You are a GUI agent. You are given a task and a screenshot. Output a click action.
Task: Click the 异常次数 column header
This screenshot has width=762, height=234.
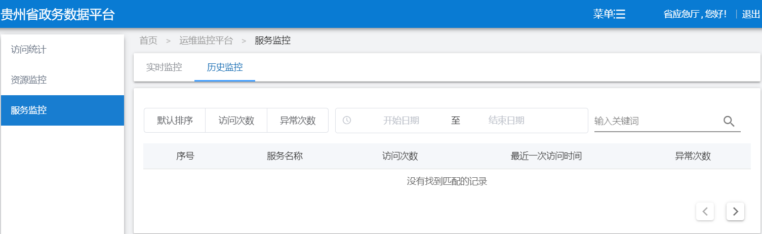pos(693,156)
